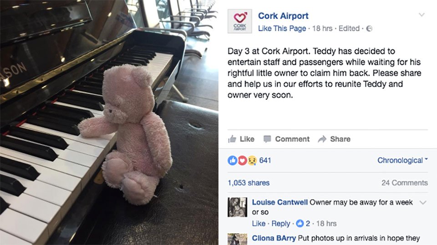Open the 1,053 shares link

pos(249,183)
